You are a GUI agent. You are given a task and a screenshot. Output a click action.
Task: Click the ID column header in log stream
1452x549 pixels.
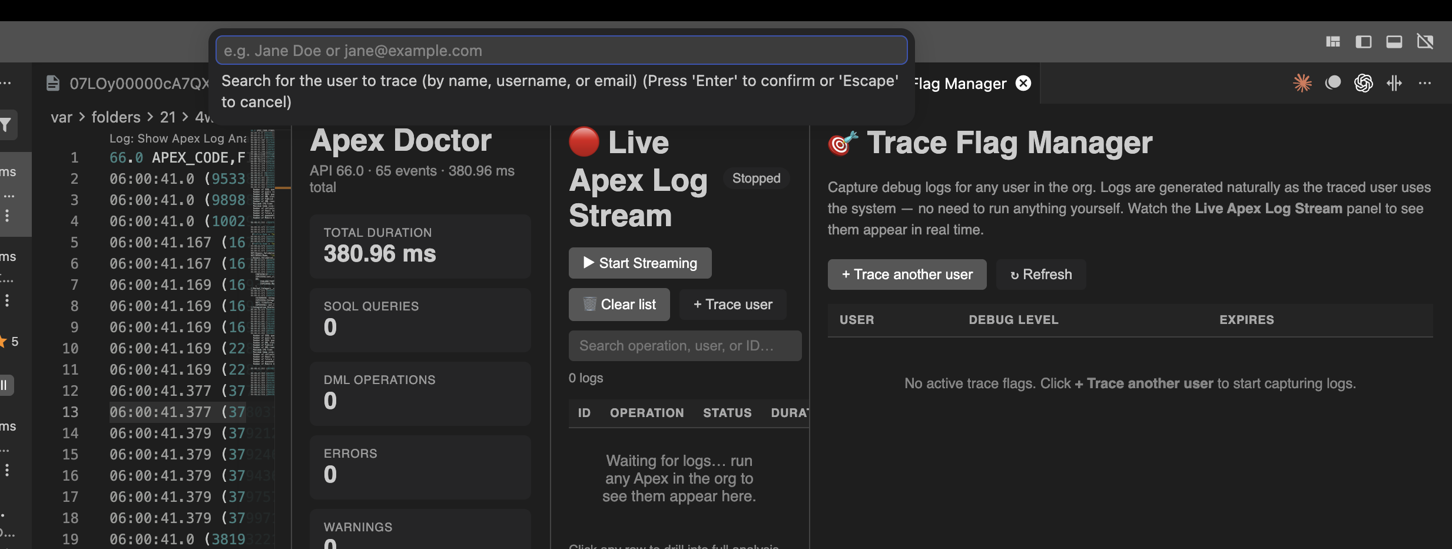pyautogui.click(x=584, y=413)
